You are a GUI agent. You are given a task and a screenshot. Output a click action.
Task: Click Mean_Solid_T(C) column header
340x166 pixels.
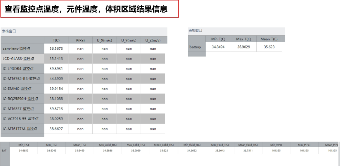164,145
